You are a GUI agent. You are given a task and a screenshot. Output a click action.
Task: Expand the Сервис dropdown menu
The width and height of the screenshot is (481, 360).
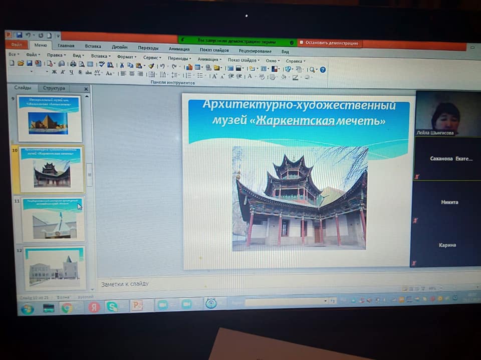(x=152, y=57)
